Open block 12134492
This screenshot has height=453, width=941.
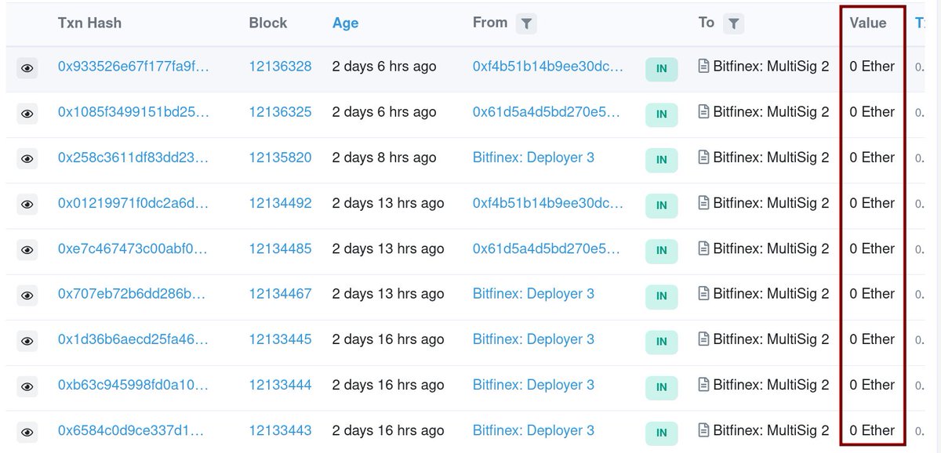point(280,203)
